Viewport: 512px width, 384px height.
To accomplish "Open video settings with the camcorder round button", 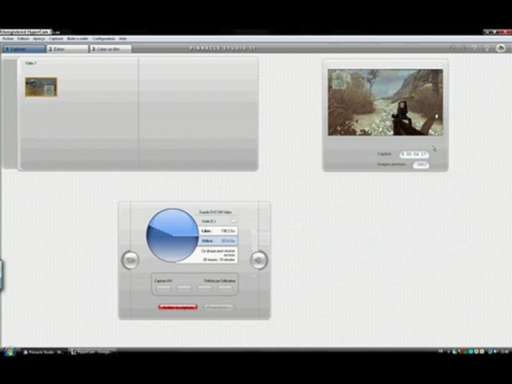I will click(130, 260).
